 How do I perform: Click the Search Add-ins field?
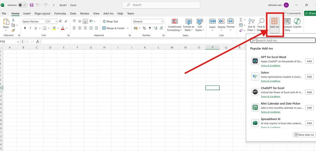click(x=283, y=40)
